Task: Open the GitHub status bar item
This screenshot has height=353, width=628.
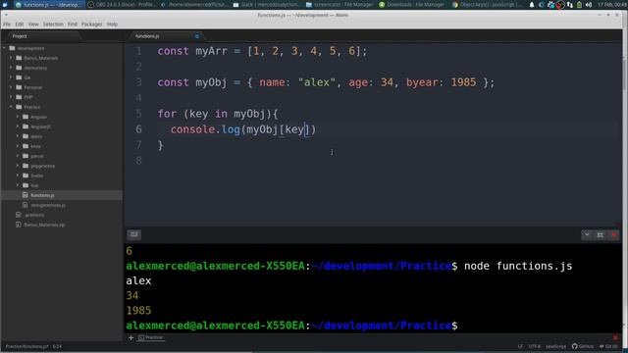Action: pos(583,346)
